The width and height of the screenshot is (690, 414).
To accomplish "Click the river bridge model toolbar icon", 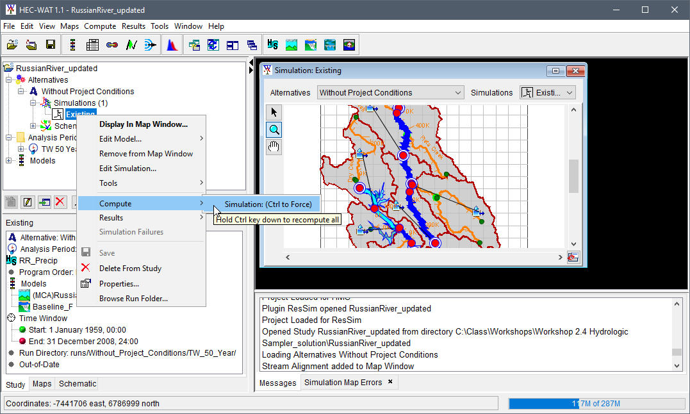I will [x=330, y=45].
